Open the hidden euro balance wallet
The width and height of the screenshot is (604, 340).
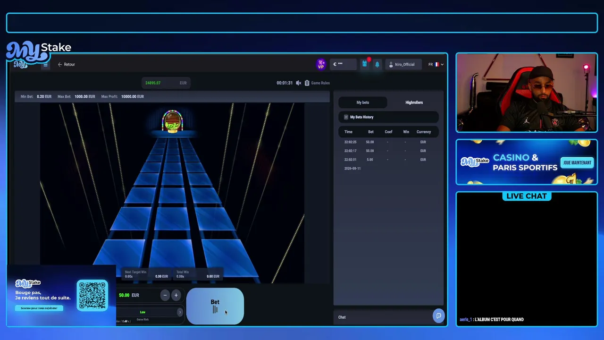343,64
